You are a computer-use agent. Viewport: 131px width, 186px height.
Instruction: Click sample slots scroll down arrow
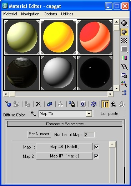(116, 89)
